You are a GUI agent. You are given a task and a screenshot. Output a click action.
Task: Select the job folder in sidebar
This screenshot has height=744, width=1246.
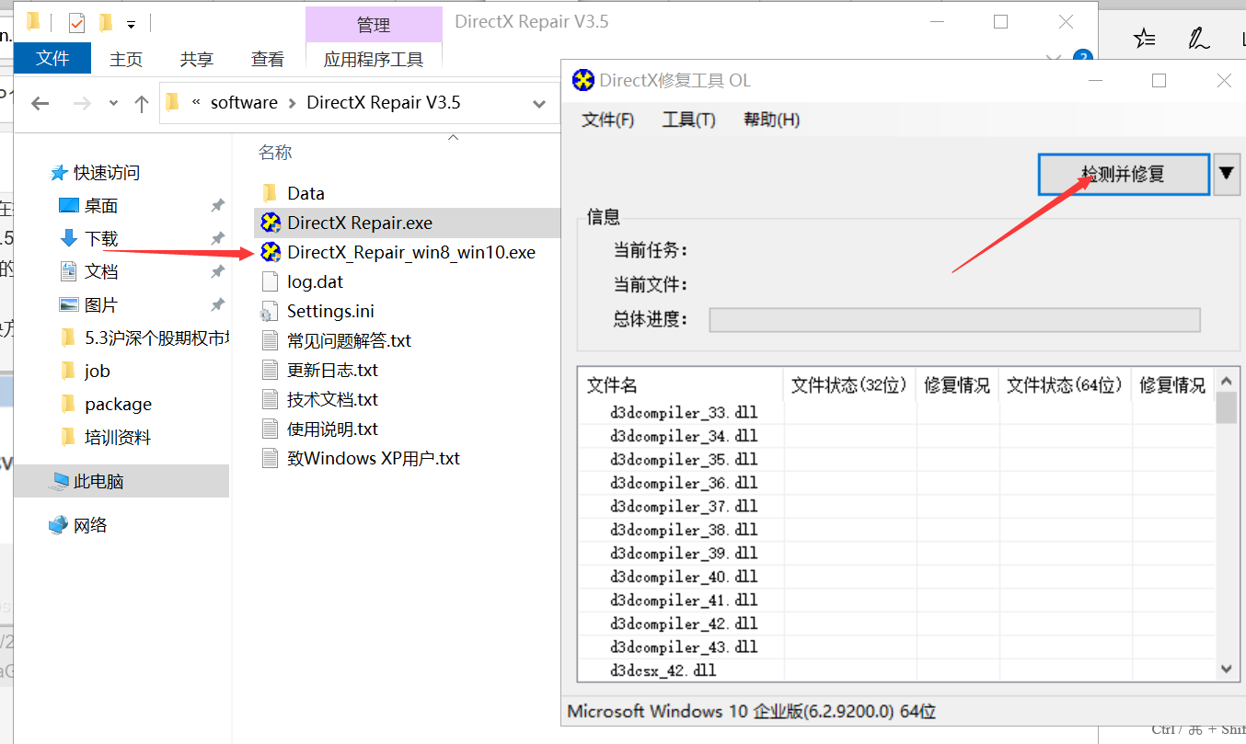coord(97,371)
